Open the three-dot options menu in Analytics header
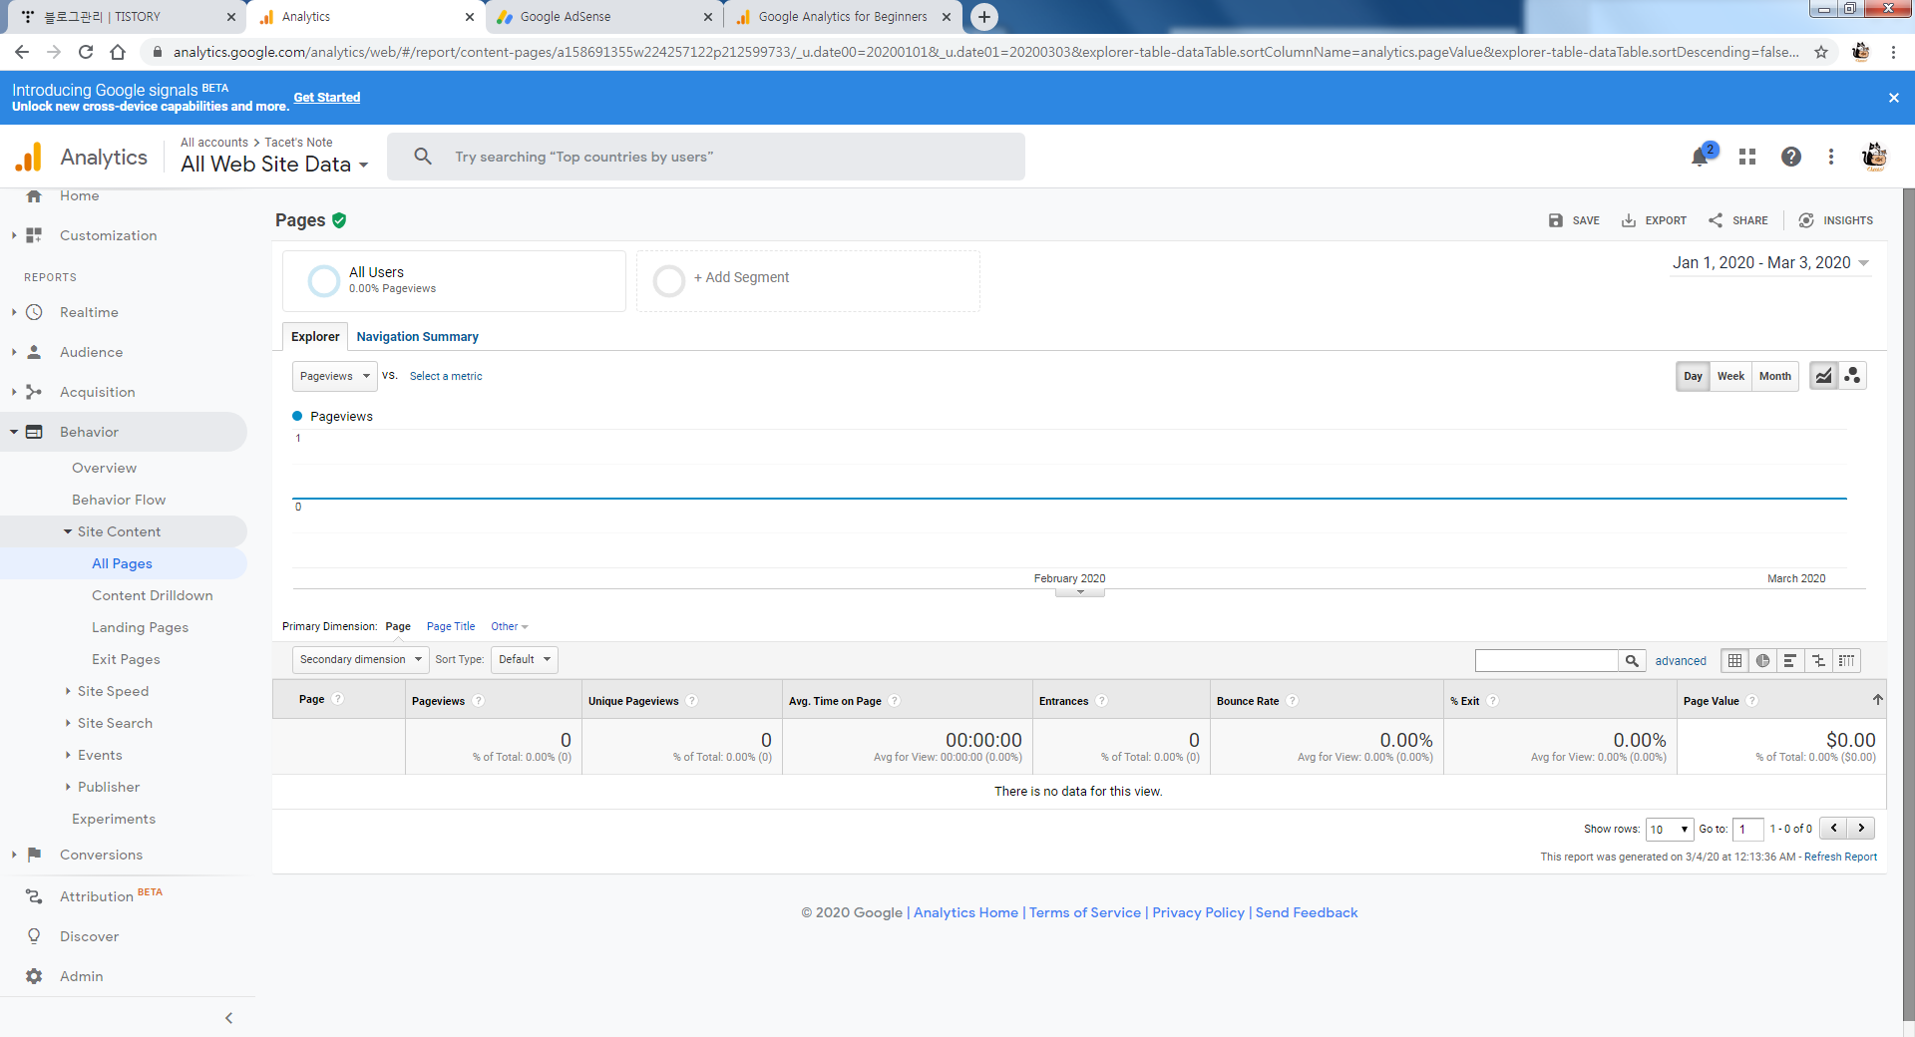 (1831, 157)
